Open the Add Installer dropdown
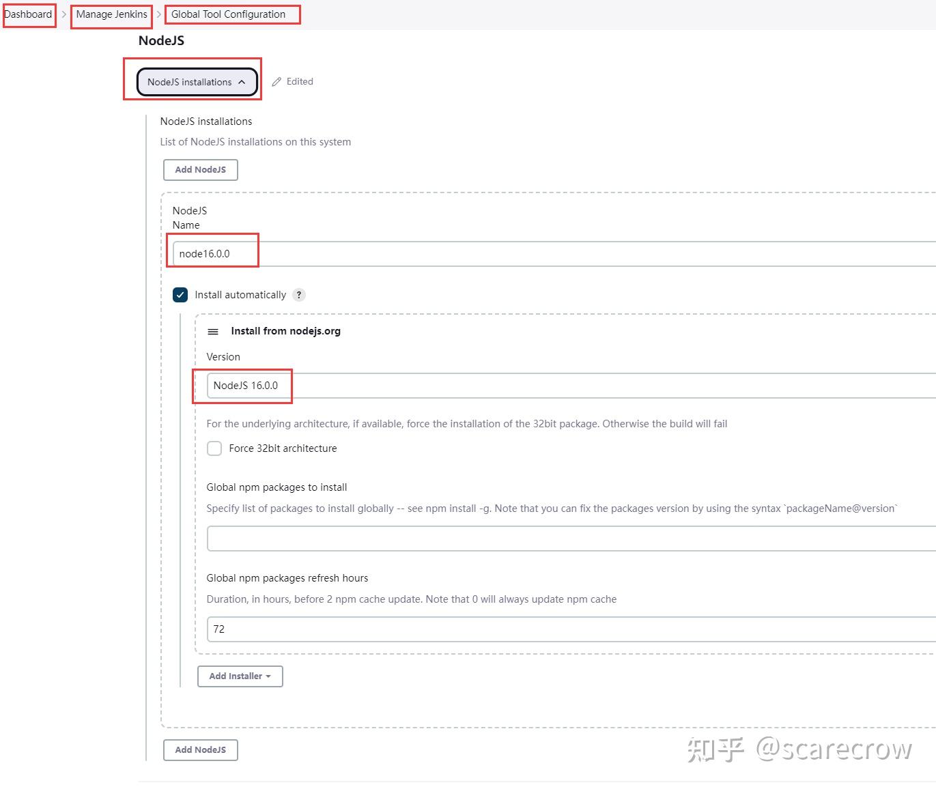This screenshot has height=787, width=936. (240, 676)
